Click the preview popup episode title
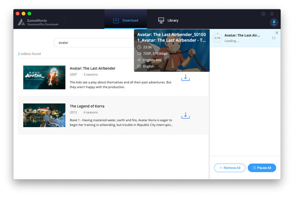Image resolution: width=294 pixels, height=197 pixels. (172, 37)
